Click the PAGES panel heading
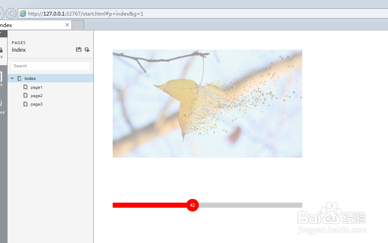The width and height of the screenshot is (388, 243). pyautogui.click(x=18, y=42)
